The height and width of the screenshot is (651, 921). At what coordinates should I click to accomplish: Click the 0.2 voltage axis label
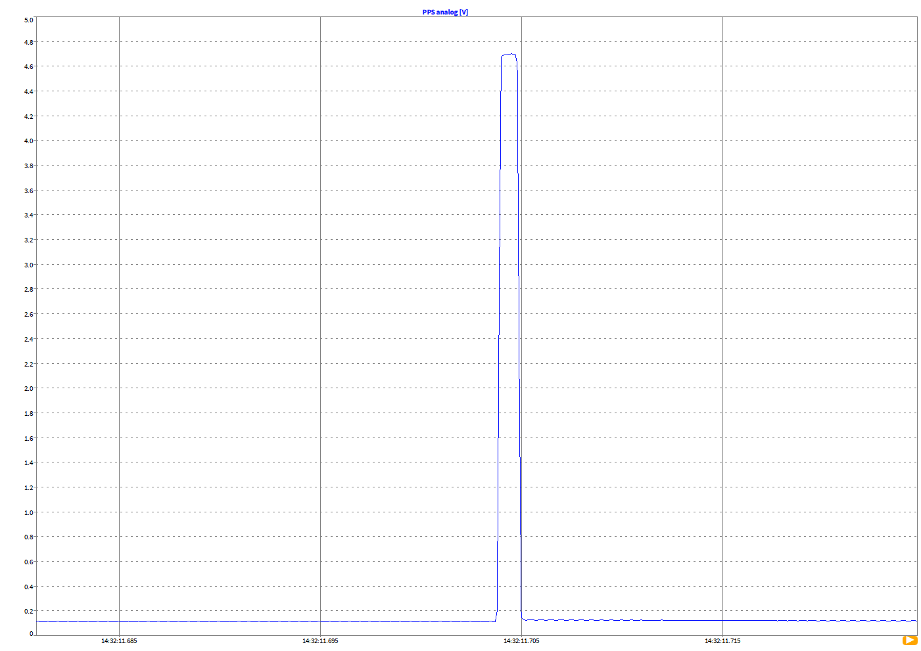click(x=28, y=611)
